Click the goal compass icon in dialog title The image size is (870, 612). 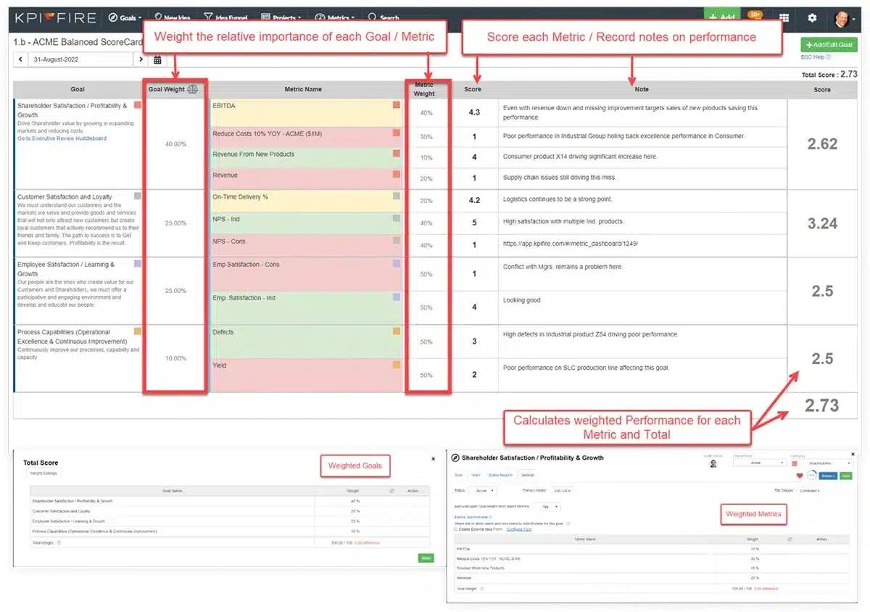coord(455,458)
